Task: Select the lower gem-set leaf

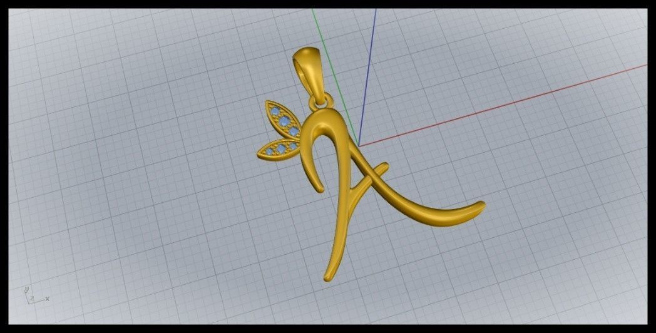Action: 278,148
